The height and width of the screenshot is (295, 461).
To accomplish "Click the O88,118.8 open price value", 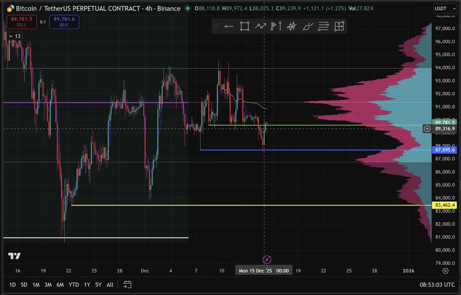I will click(x=207, y=8).
